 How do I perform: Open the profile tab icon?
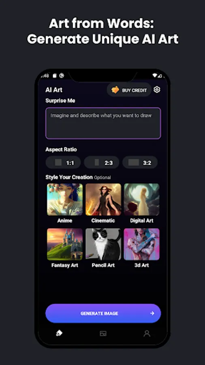(147, 333)
